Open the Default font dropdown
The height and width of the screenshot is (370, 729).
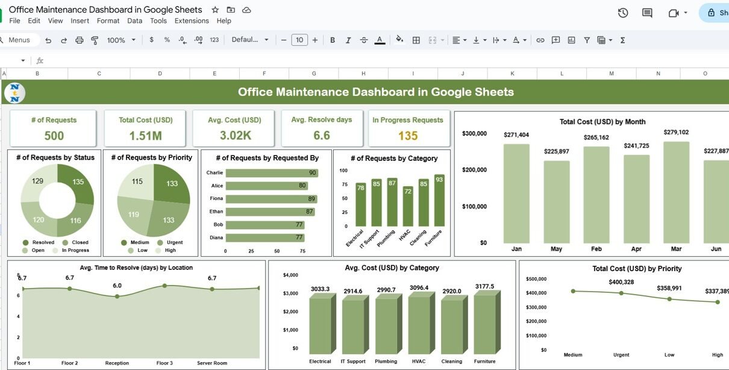[x=250, y=40]
